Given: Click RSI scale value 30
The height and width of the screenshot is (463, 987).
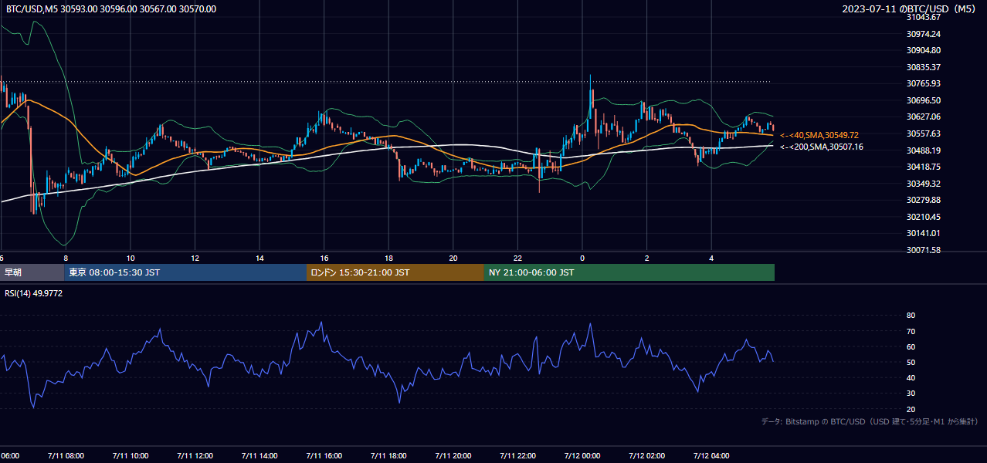Looking at the screenshot, I should coord(911,393).
